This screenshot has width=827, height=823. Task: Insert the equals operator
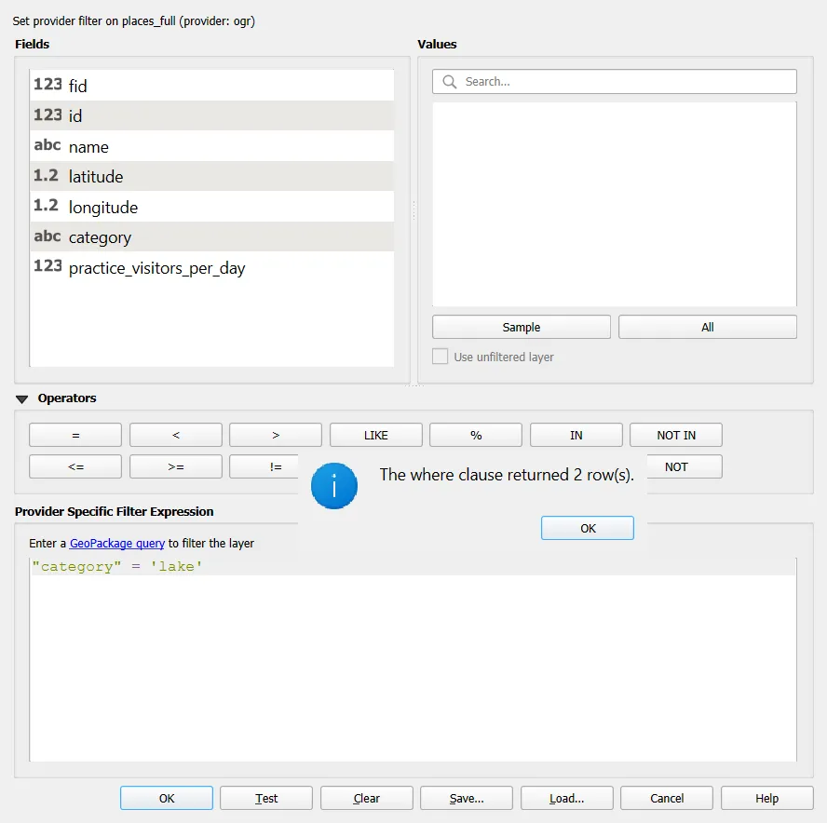(x=75, y=435)
